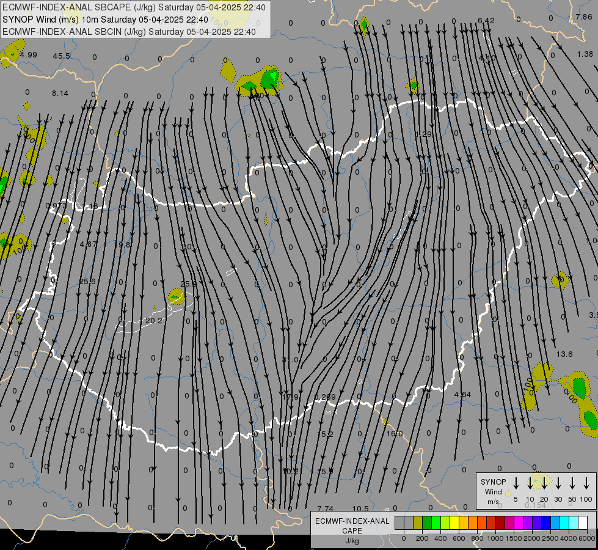Select the 800 tick label on CAPE scale
Image resolution: width=598 pixels, height=550 pixels.
[x=477, y=538]
